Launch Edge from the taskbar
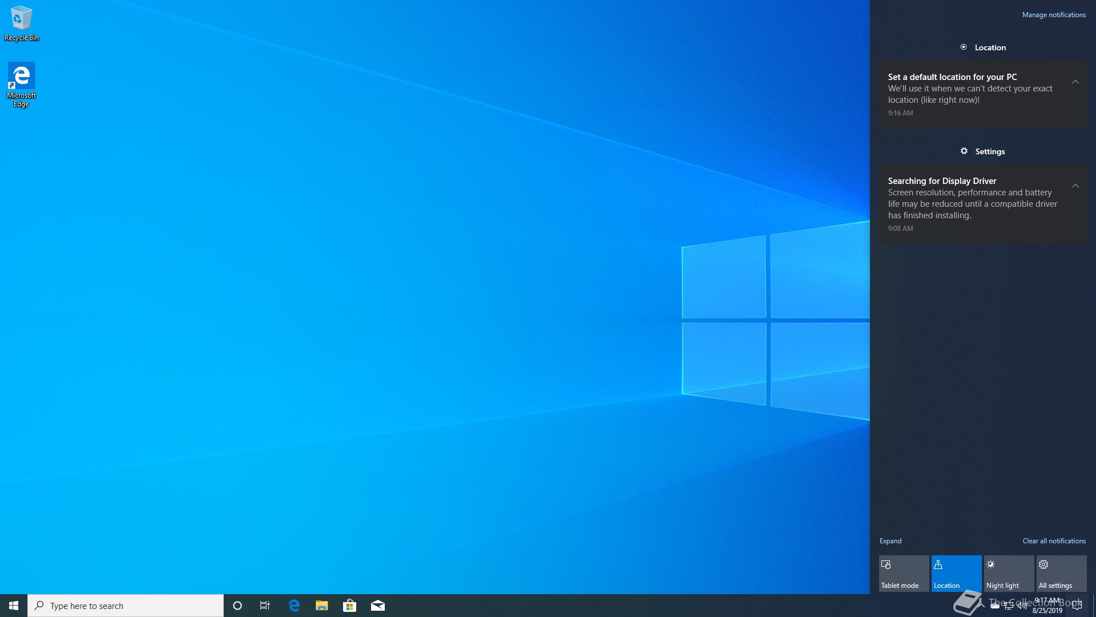The width and height of the screenshot is (1096, 617). (x=294, y=606)
